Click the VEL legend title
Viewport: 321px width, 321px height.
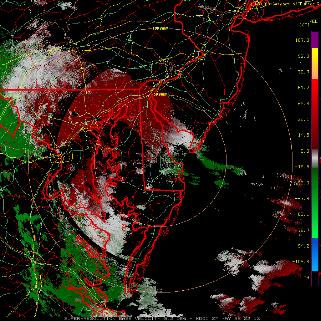(x=314, y=21)
